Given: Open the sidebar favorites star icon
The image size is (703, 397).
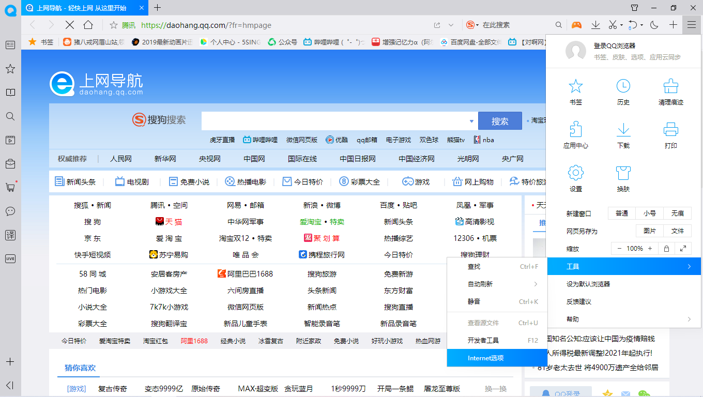Looking at the screenshot, I should coord(10,69).
